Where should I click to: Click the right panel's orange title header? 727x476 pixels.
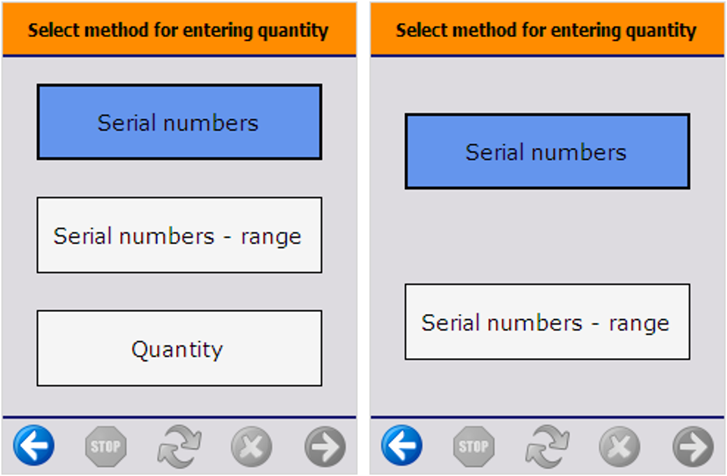[x=547, y=30]
